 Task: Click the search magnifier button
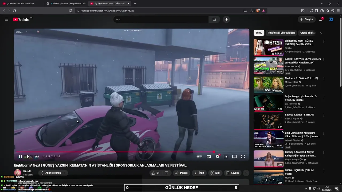pyautogui.click(x=214, y=19)
